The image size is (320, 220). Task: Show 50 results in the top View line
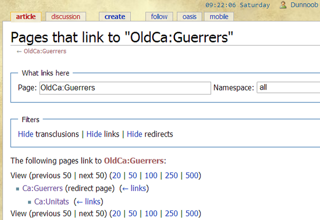click(x=132, y=175)
